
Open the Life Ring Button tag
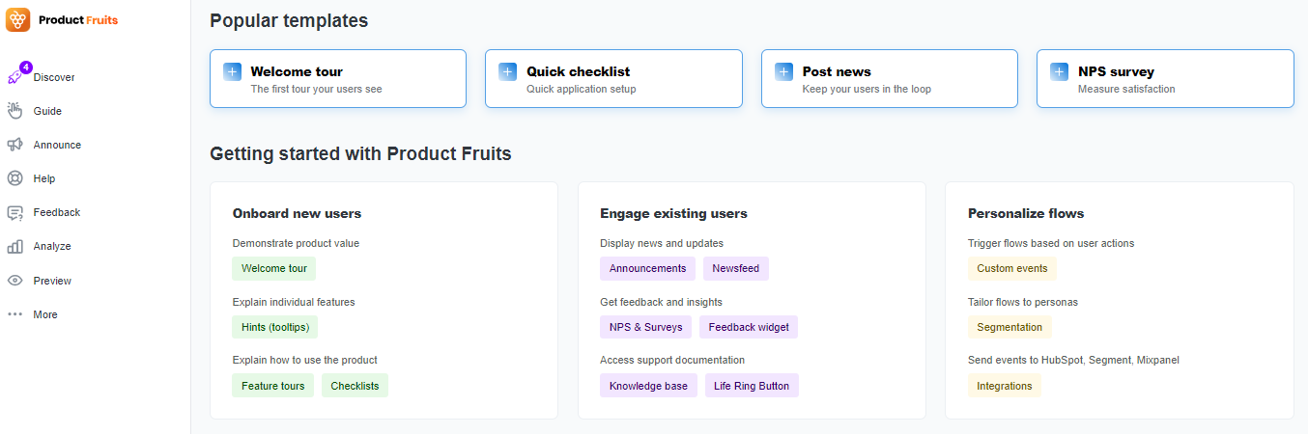point(752,386)
